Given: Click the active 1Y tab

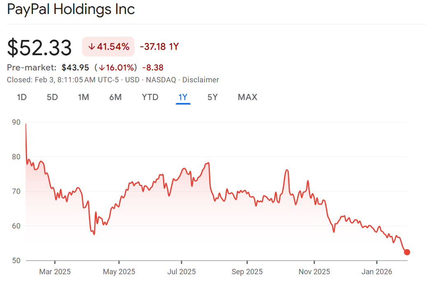Looking at the screenshot, I should click(183, 97).
